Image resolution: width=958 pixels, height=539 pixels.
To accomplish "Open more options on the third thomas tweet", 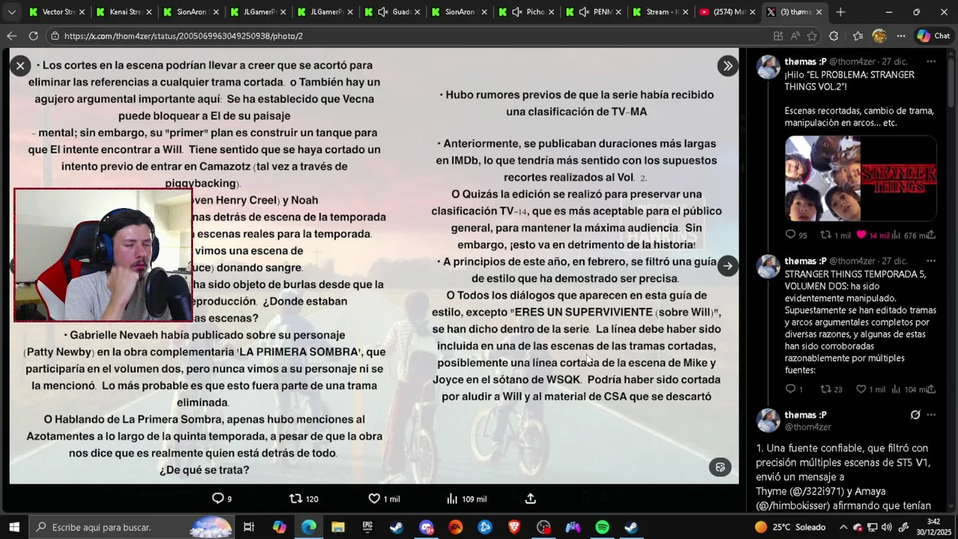I will 931,415.
